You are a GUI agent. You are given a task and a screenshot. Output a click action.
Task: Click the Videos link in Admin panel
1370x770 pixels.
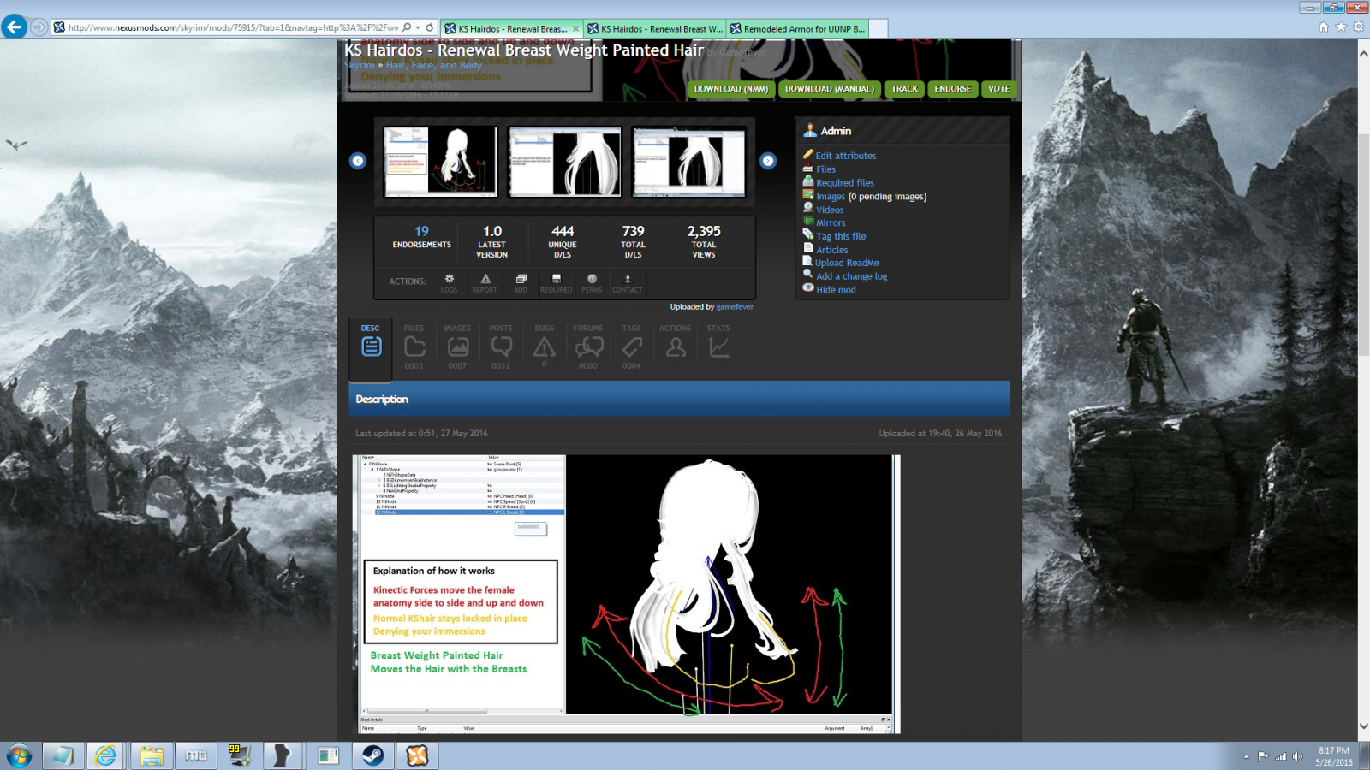[x=830, y=210]
